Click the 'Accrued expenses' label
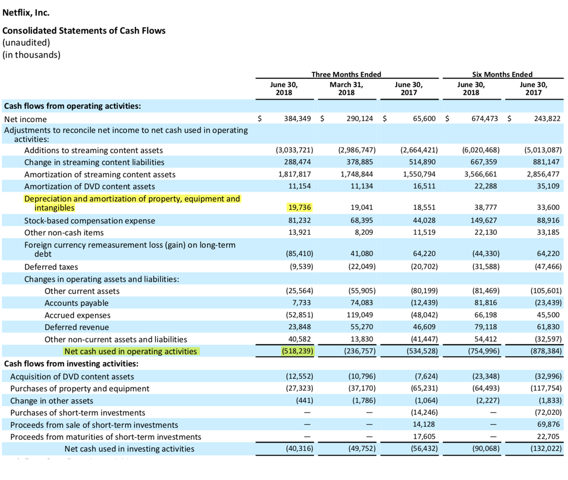Image resolution: width=568 pixels, height=480 pixels. pyautogui.click(x=77, y=315)
